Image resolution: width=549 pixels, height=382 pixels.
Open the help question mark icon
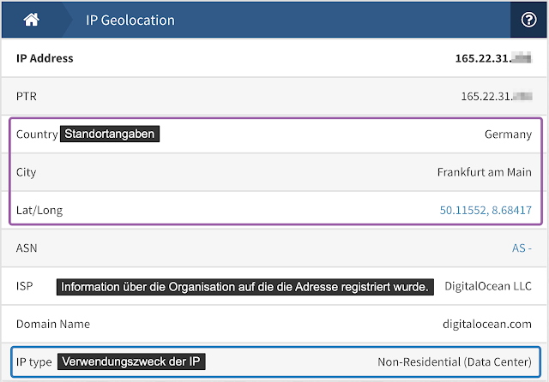pyautogui.click(x=529, y=19)
